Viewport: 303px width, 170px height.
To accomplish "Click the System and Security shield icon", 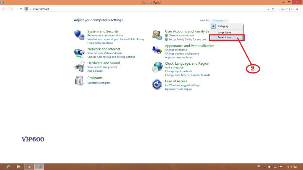I will tap(79, 35).
